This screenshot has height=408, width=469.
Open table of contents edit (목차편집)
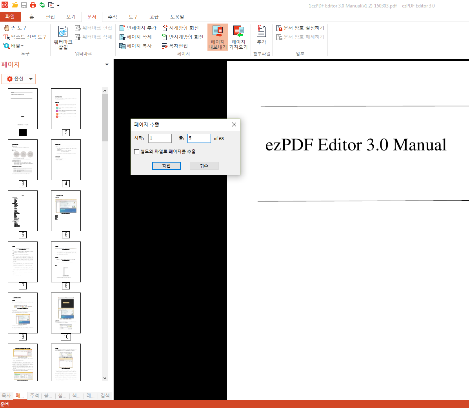[x=175, y=46]
